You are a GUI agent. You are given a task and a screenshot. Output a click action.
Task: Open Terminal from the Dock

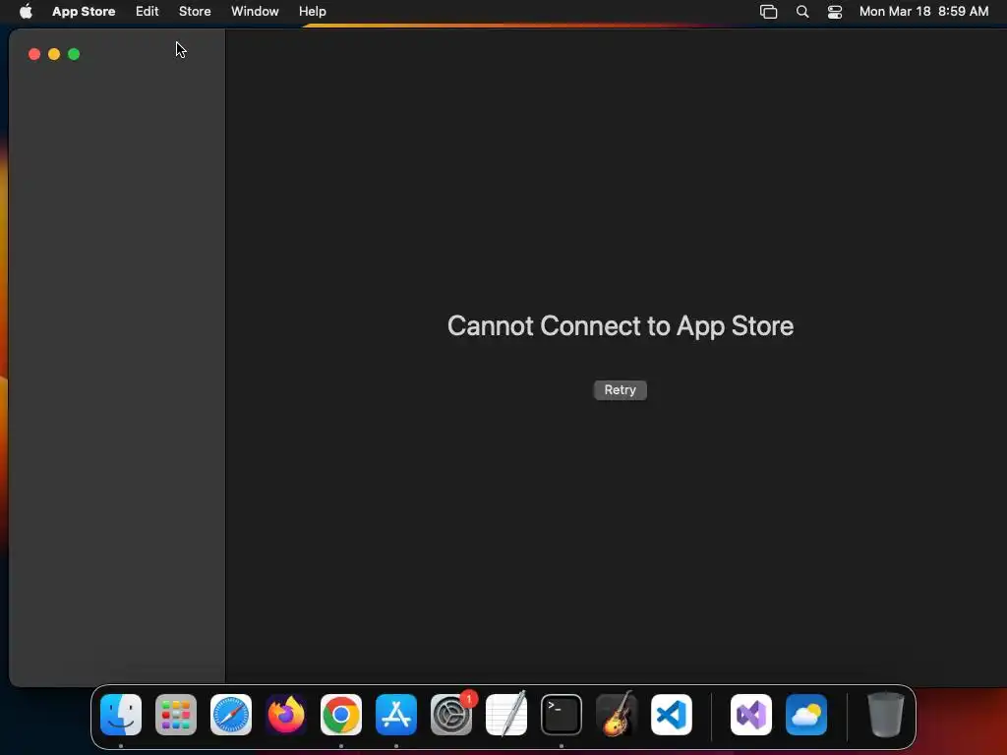562,715
